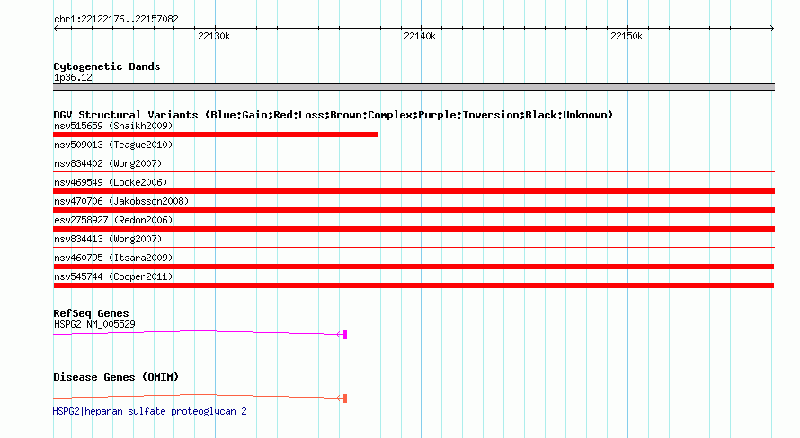Open variant nsv509013 (Teague2010) label
Viewport: 800px width, 438px height.
113,145
